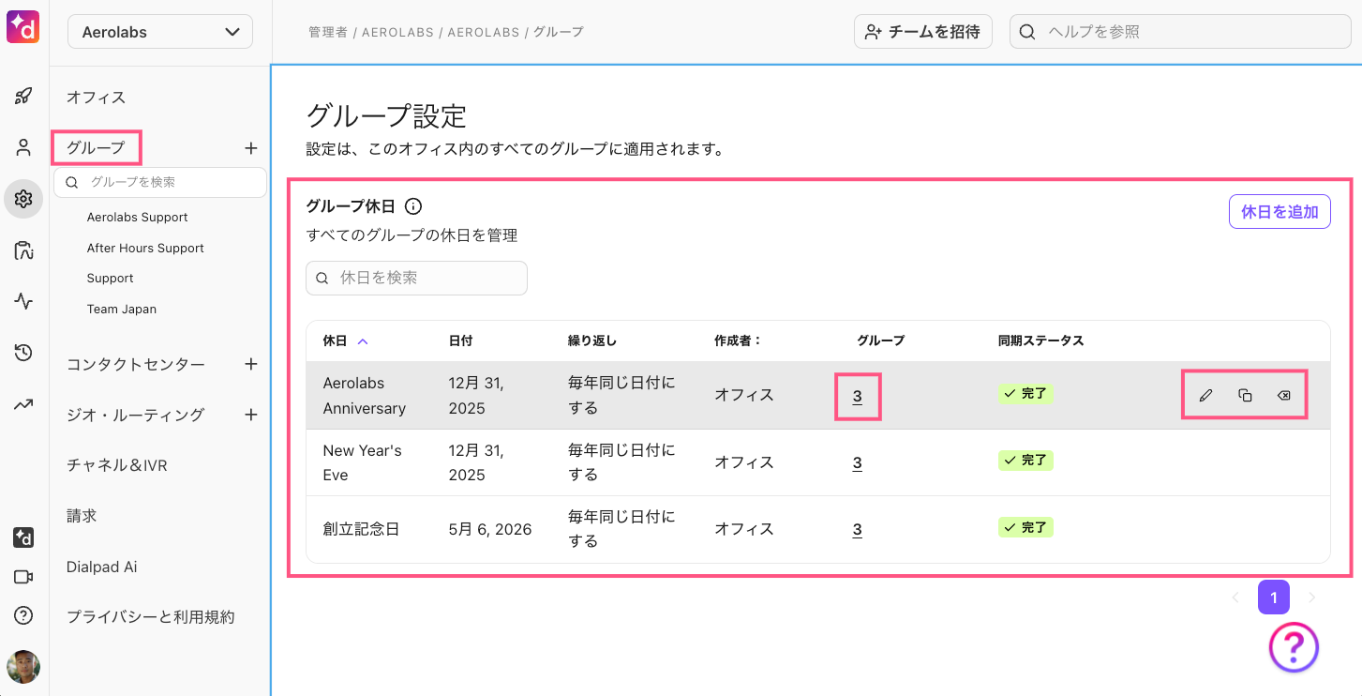Add a contact center with plus icon
The image size is (1362, 696).
click(250, 364)
